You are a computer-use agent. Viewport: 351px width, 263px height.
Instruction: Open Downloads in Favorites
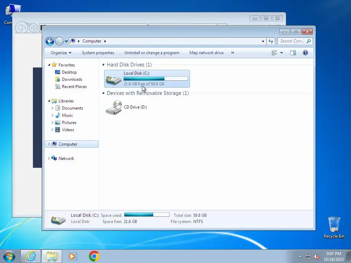(x=72, y=79)
